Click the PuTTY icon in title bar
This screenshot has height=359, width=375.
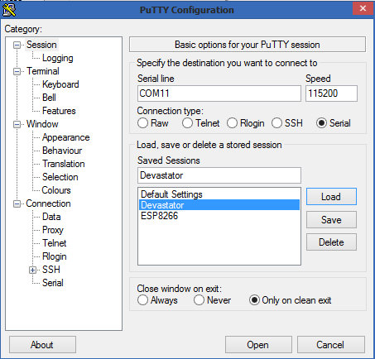(9, 10)
